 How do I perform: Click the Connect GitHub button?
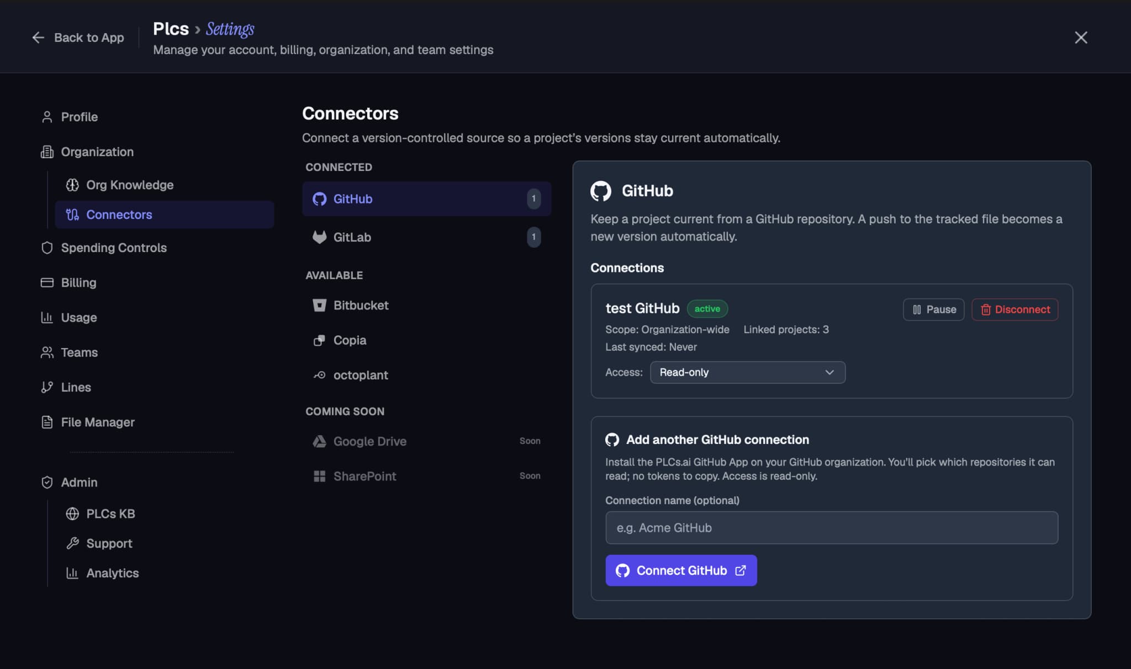click(x=681, y=570)
